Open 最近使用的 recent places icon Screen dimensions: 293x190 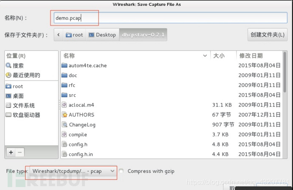pos(8,75)
